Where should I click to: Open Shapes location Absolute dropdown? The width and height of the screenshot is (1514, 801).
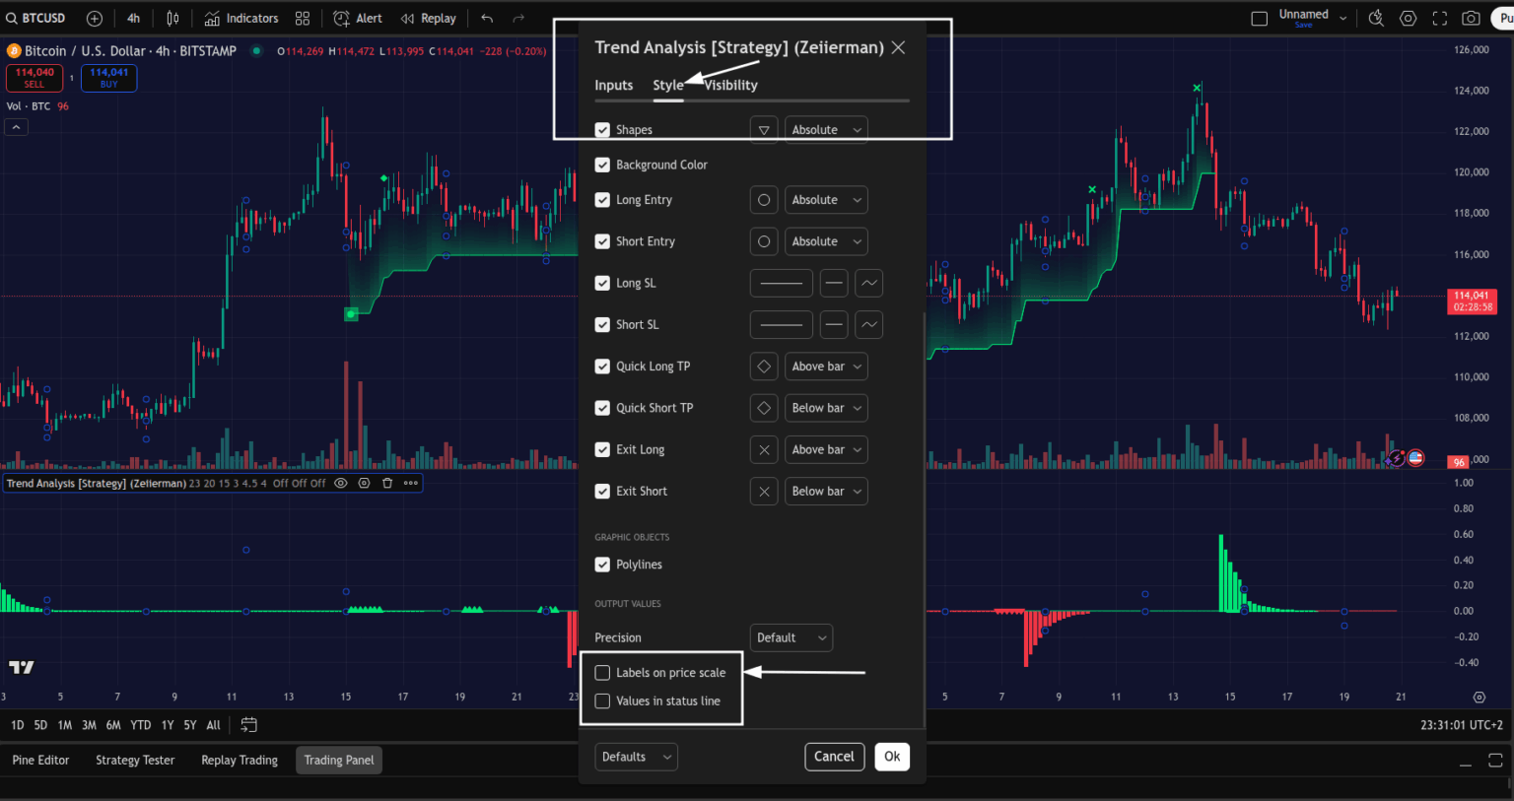point(826,130)
